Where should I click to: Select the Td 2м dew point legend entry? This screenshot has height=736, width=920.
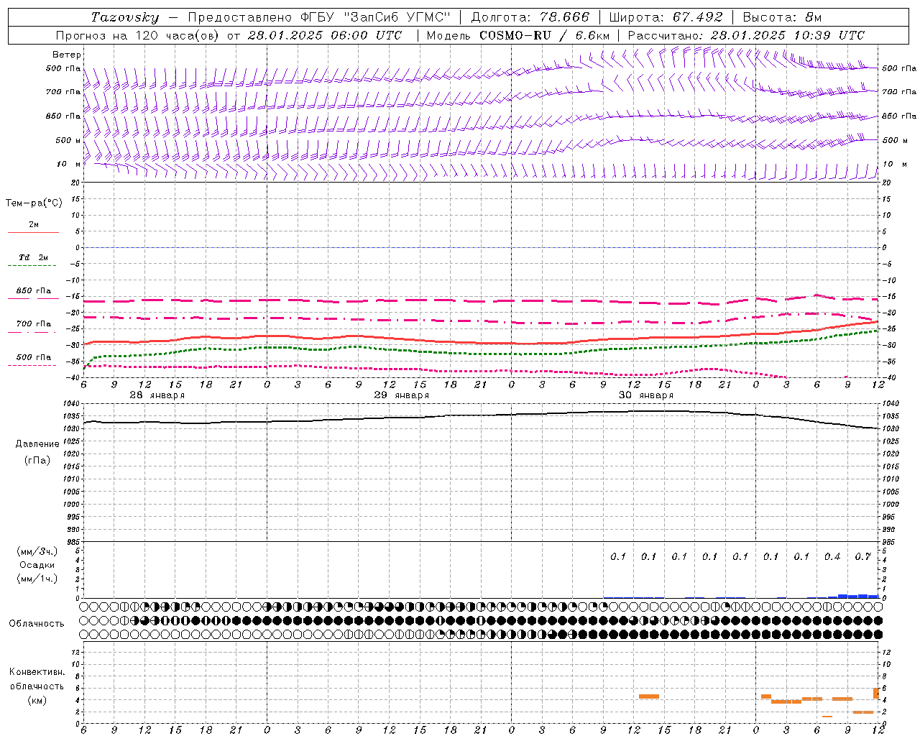click(x=34, y=257)
